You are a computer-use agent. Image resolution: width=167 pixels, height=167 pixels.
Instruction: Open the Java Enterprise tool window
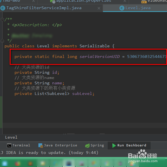click(58, 145)
